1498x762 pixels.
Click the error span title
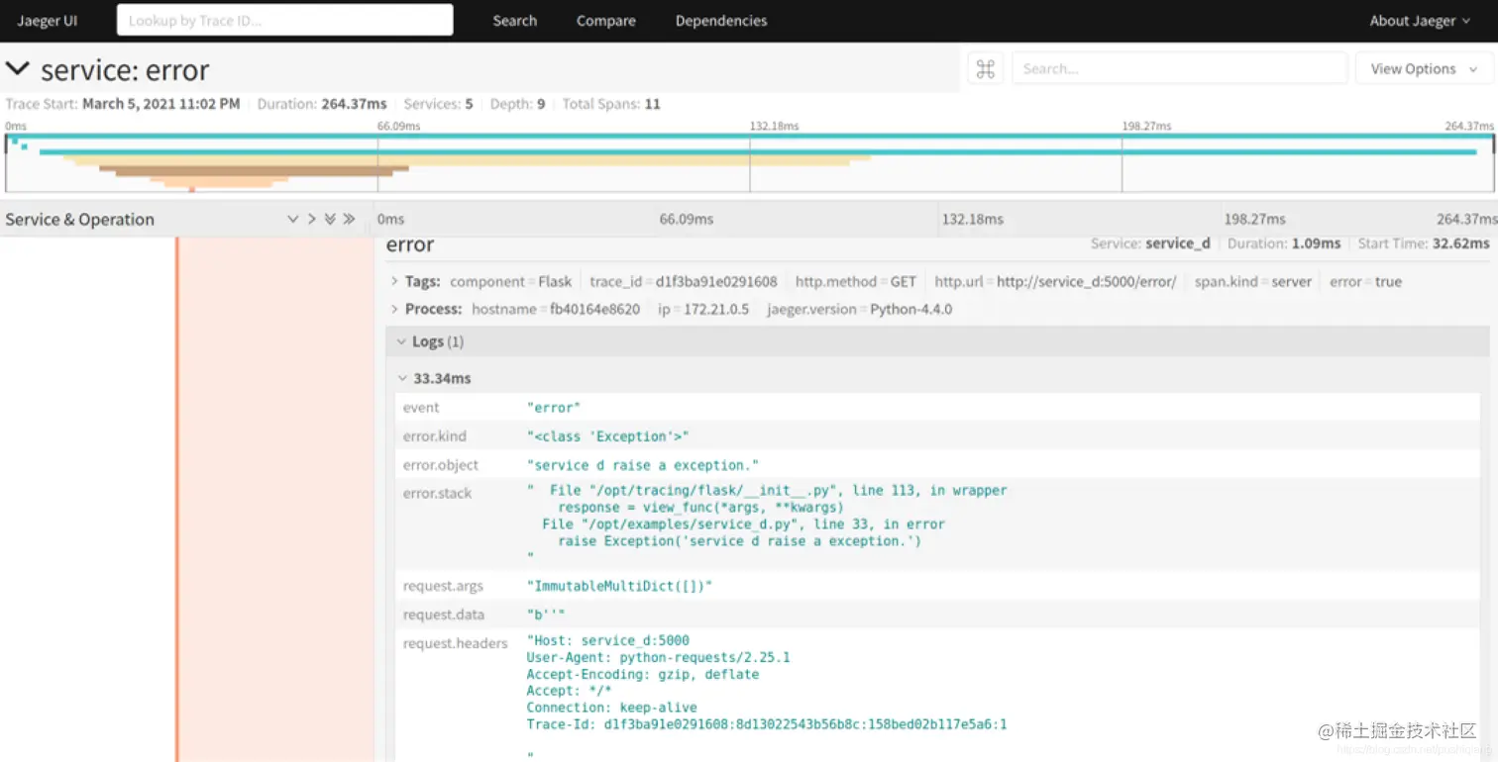[410, 244]
